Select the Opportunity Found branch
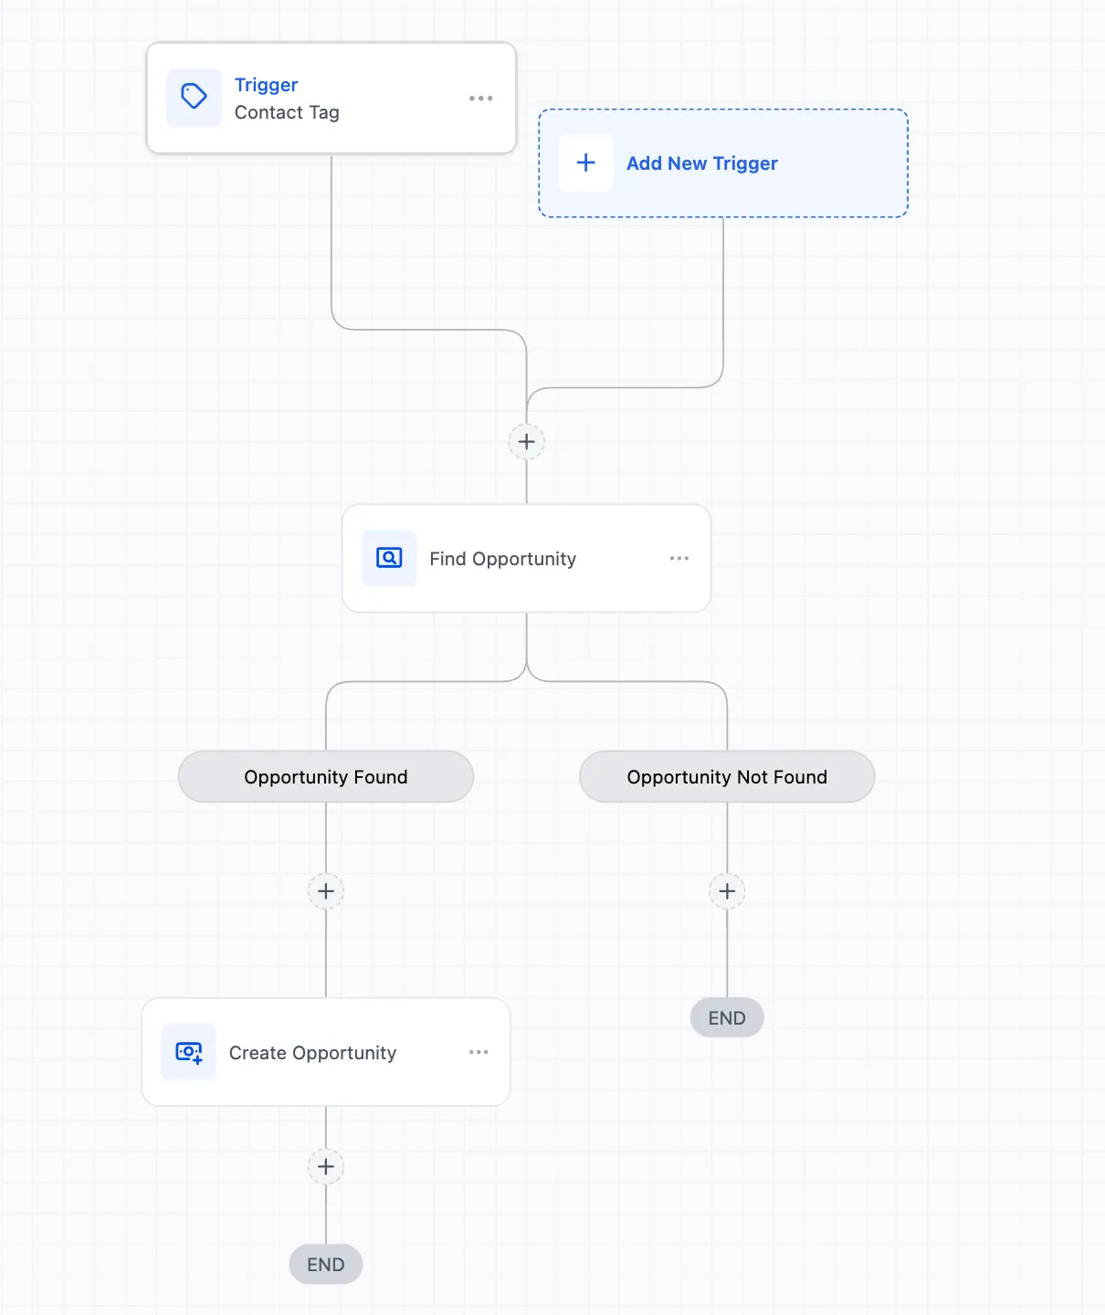 tap(326, 777)
